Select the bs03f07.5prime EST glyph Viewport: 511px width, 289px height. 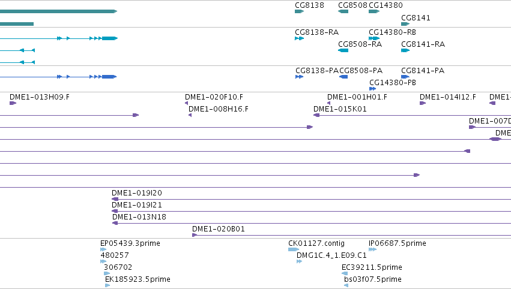(x=346, y=285)
